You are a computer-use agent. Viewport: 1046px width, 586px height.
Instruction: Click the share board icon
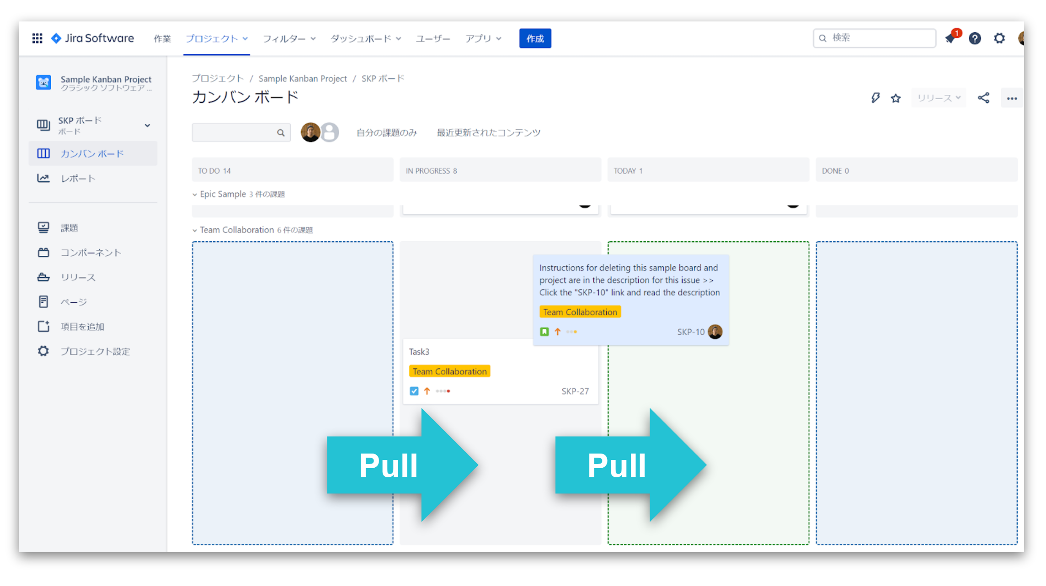click(x=983, y=98)
